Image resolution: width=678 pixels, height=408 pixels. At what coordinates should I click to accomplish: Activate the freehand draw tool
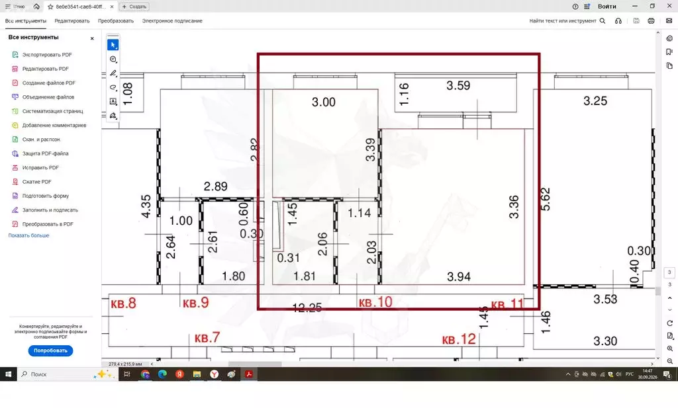(x=113, y=87)
